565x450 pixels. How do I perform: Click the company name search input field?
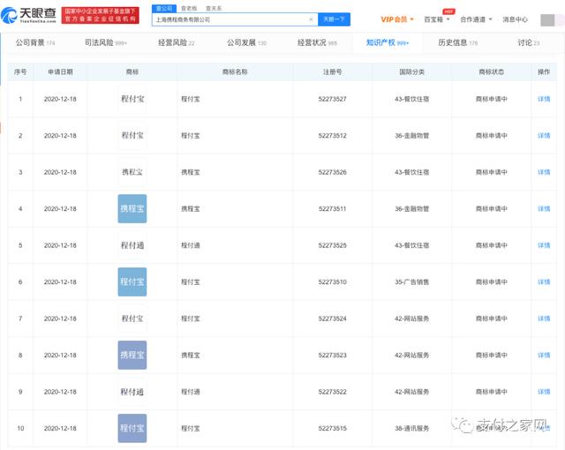(x=230, y=19)
